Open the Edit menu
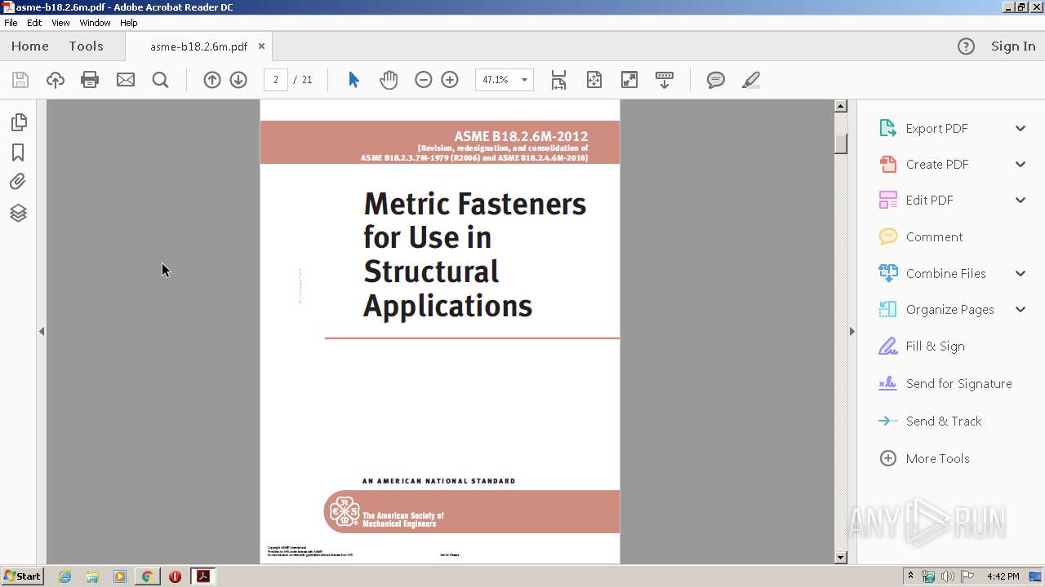This screenshot has height=587, width=1045. pos(34,23)
